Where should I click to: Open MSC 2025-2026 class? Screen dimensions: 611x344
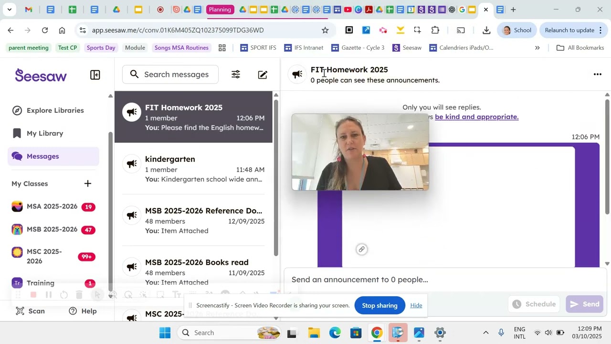point(53,256)
